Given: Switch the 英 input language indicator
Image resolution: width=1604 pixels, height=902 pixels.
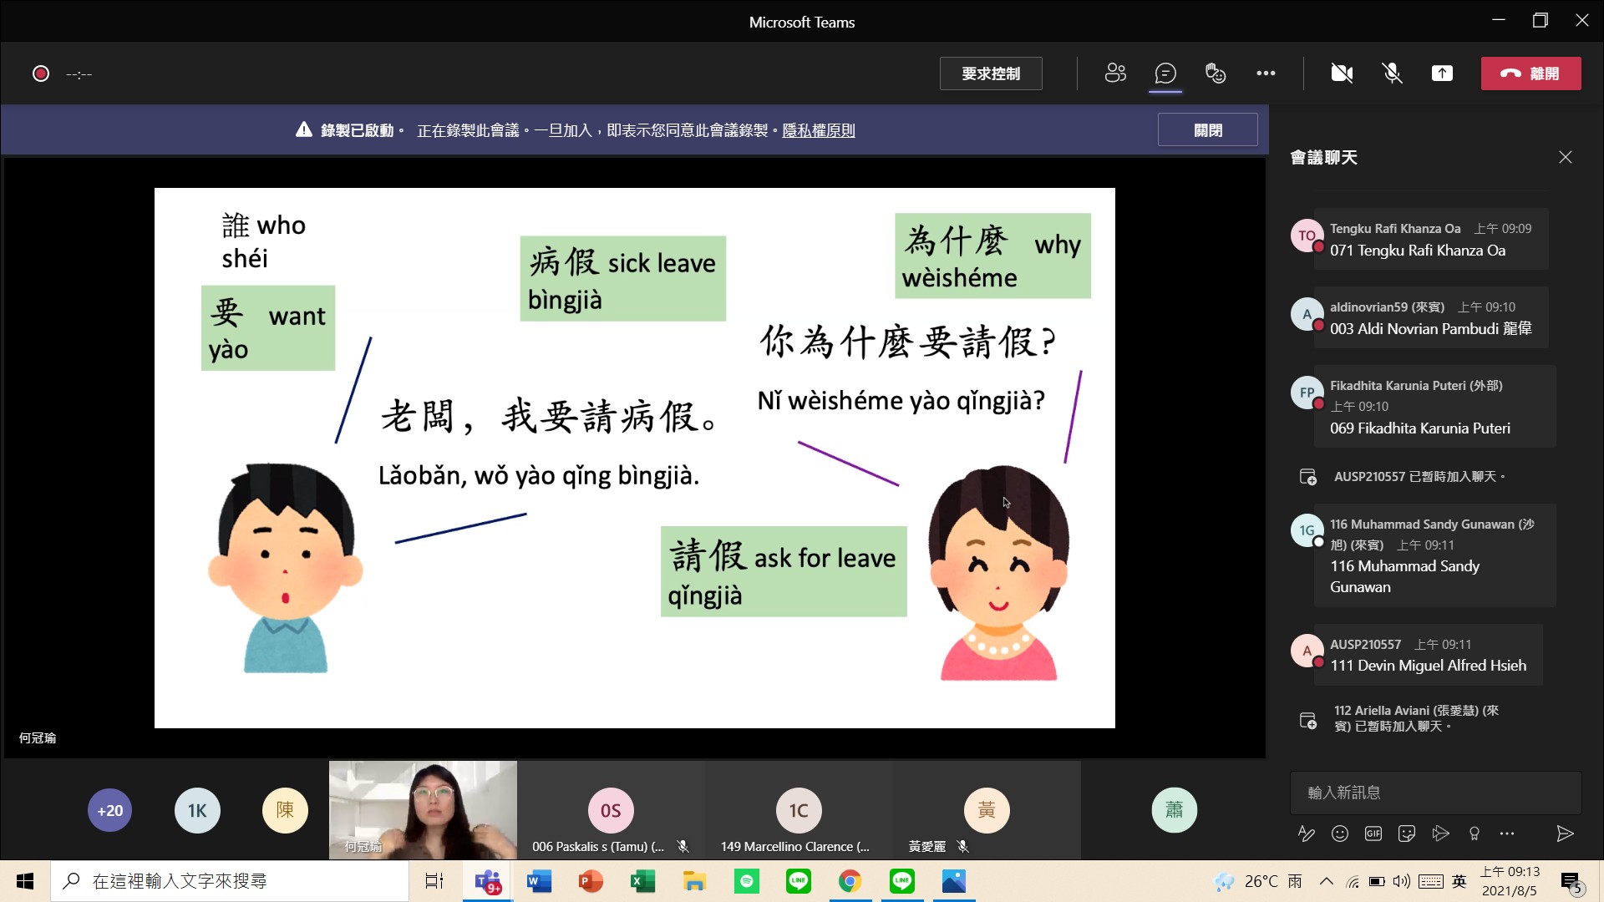Looking at the screenshot, I should click(x=1459, y=881).
